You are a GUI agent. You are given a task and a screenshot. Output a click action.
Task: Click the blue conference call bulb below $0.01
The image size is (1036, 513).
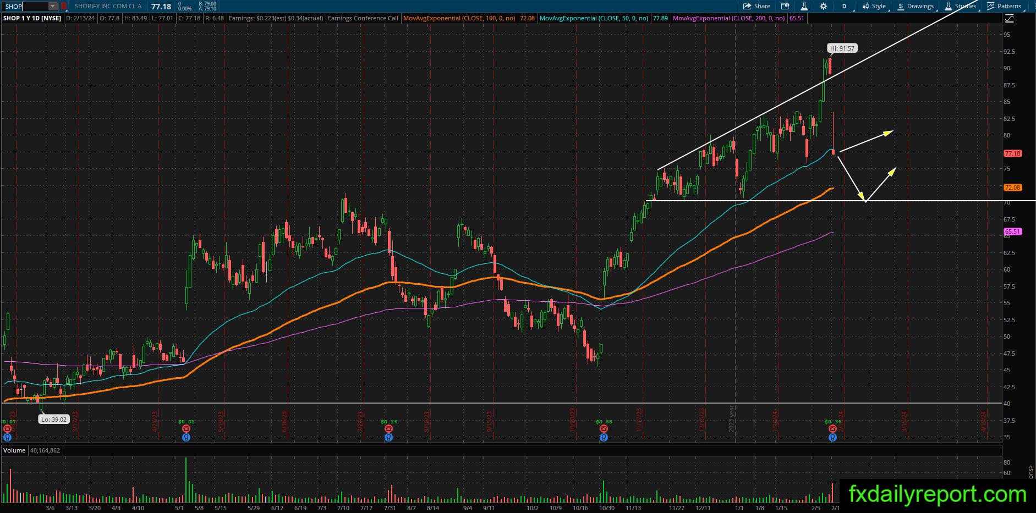coord(186,438)
